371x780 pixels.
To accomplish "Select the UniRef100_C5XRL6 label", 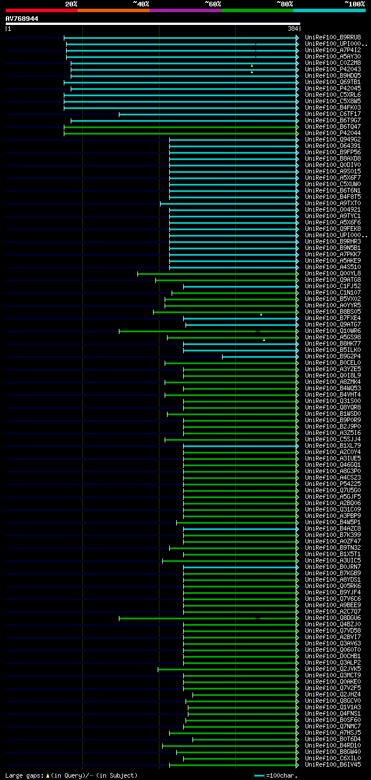I will [333, 95].
